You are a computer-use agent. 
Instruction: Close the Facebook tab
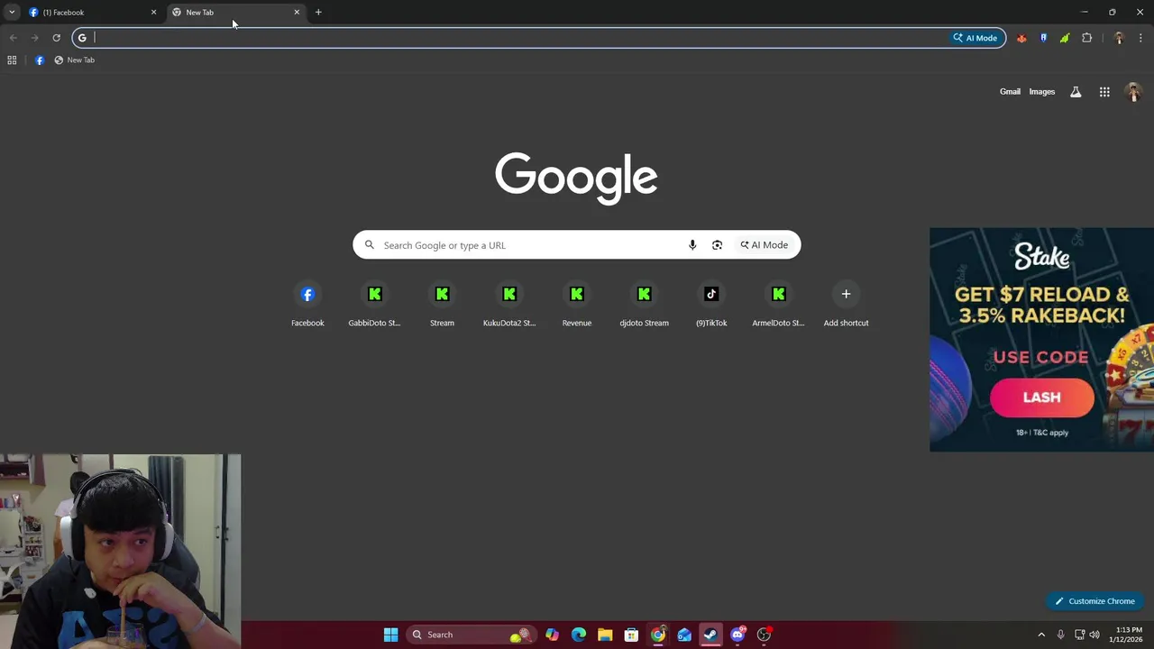pyautogui.click(x=153, y=13)
